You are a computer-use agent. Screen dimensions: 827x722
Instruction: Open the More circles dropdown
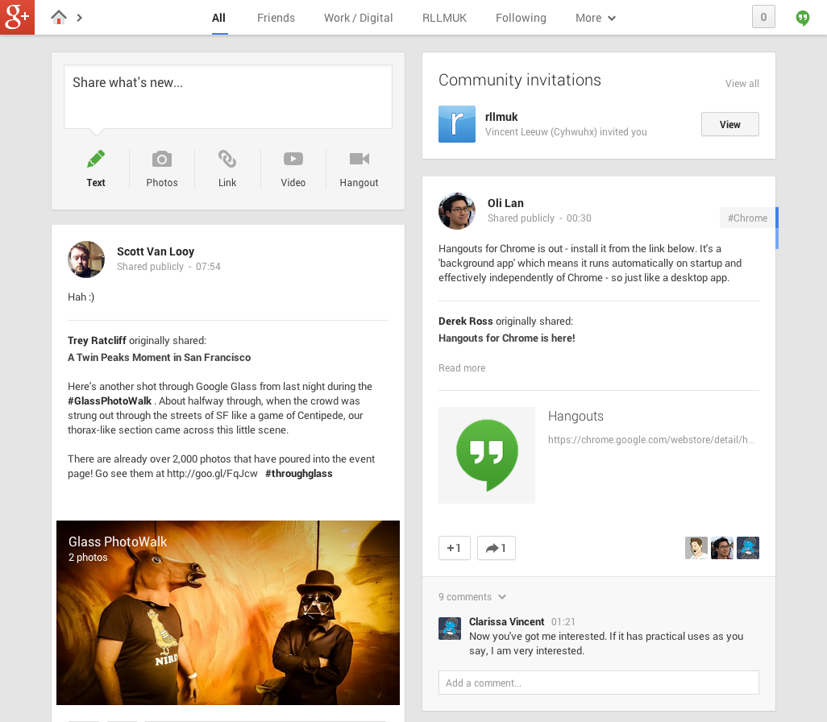click(x=596, y=18)
